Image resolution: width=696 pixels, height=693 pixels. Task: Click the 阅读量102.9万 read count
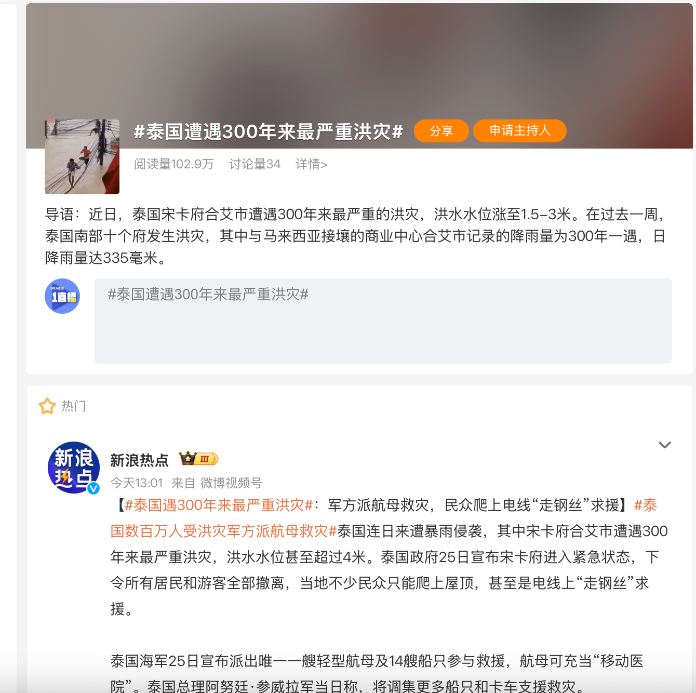174,164
